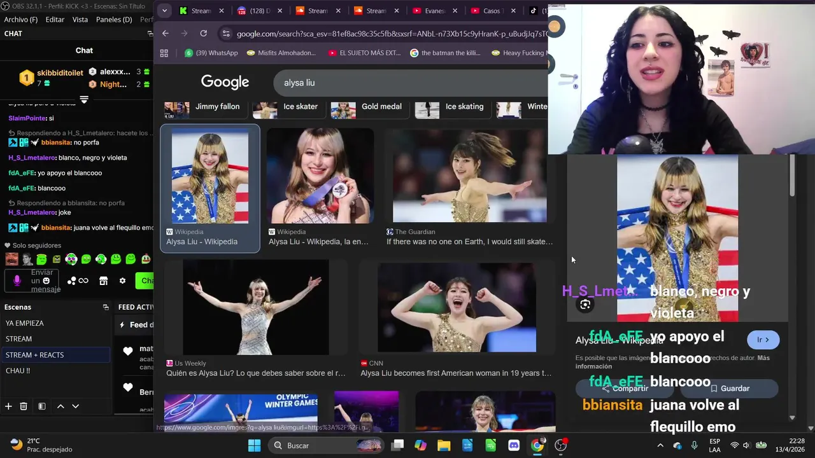This screenshot has width=815, height=458.
Task: Open the Wikipedia flag photo thumbnail
Action: (210, 176)
